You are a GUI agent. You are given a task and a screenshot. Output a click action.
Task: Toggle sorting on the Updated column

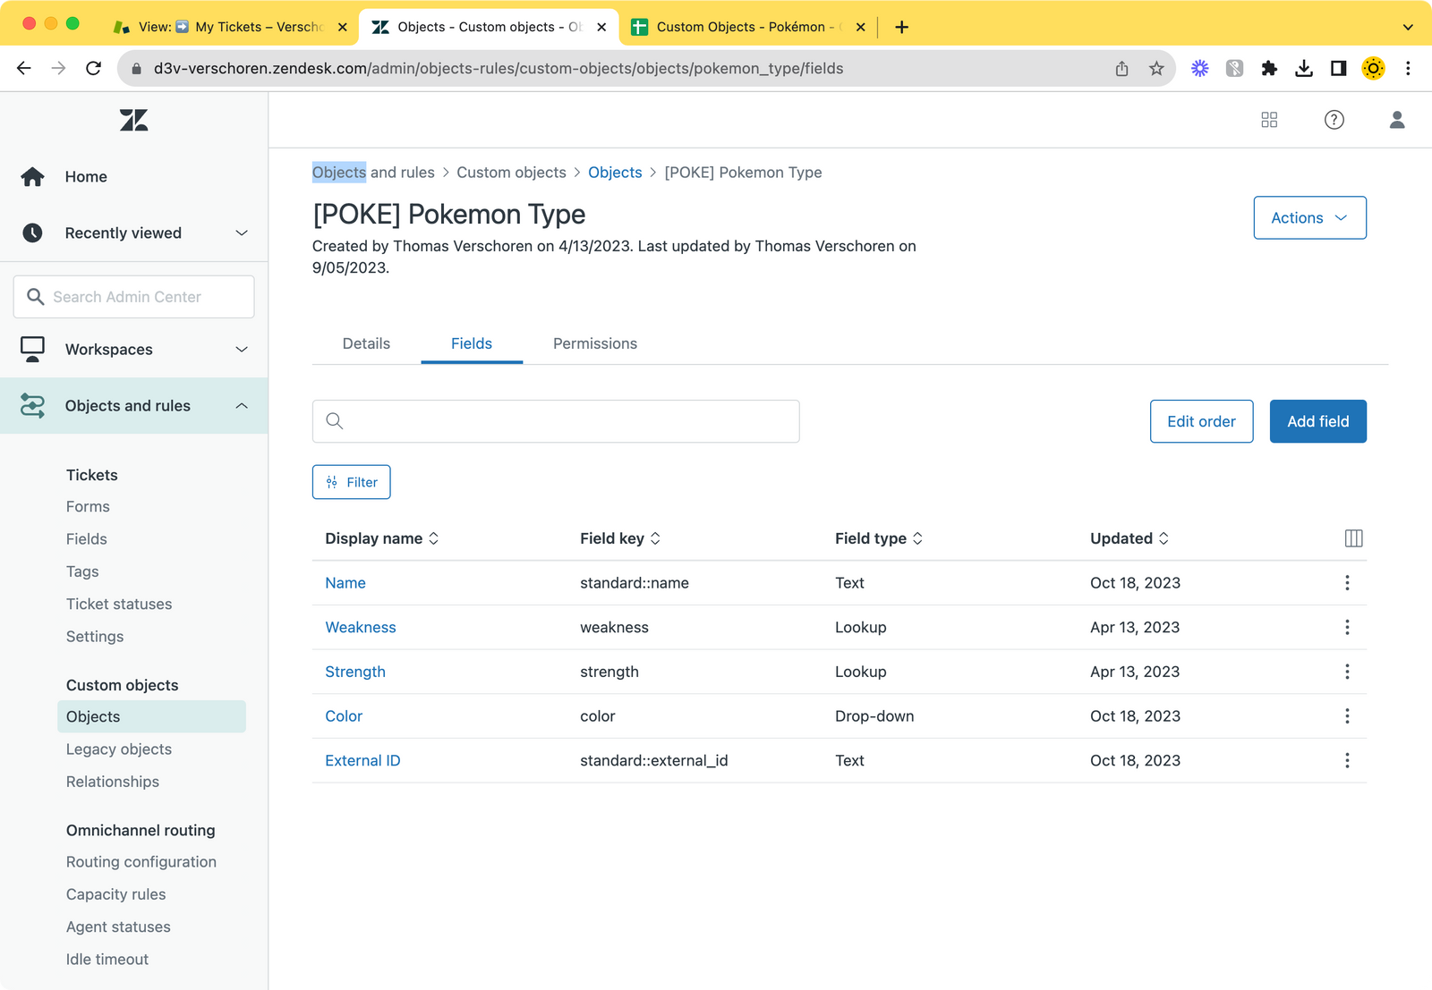1163,537
